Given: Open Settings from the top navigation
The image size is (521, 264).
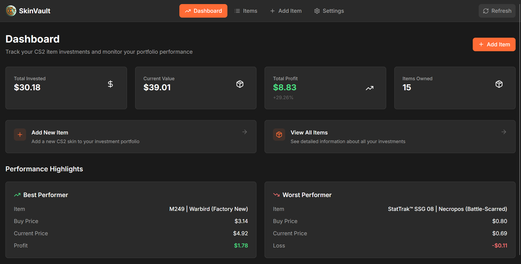Looking at the screenshot, I should [x=329, y=11].
